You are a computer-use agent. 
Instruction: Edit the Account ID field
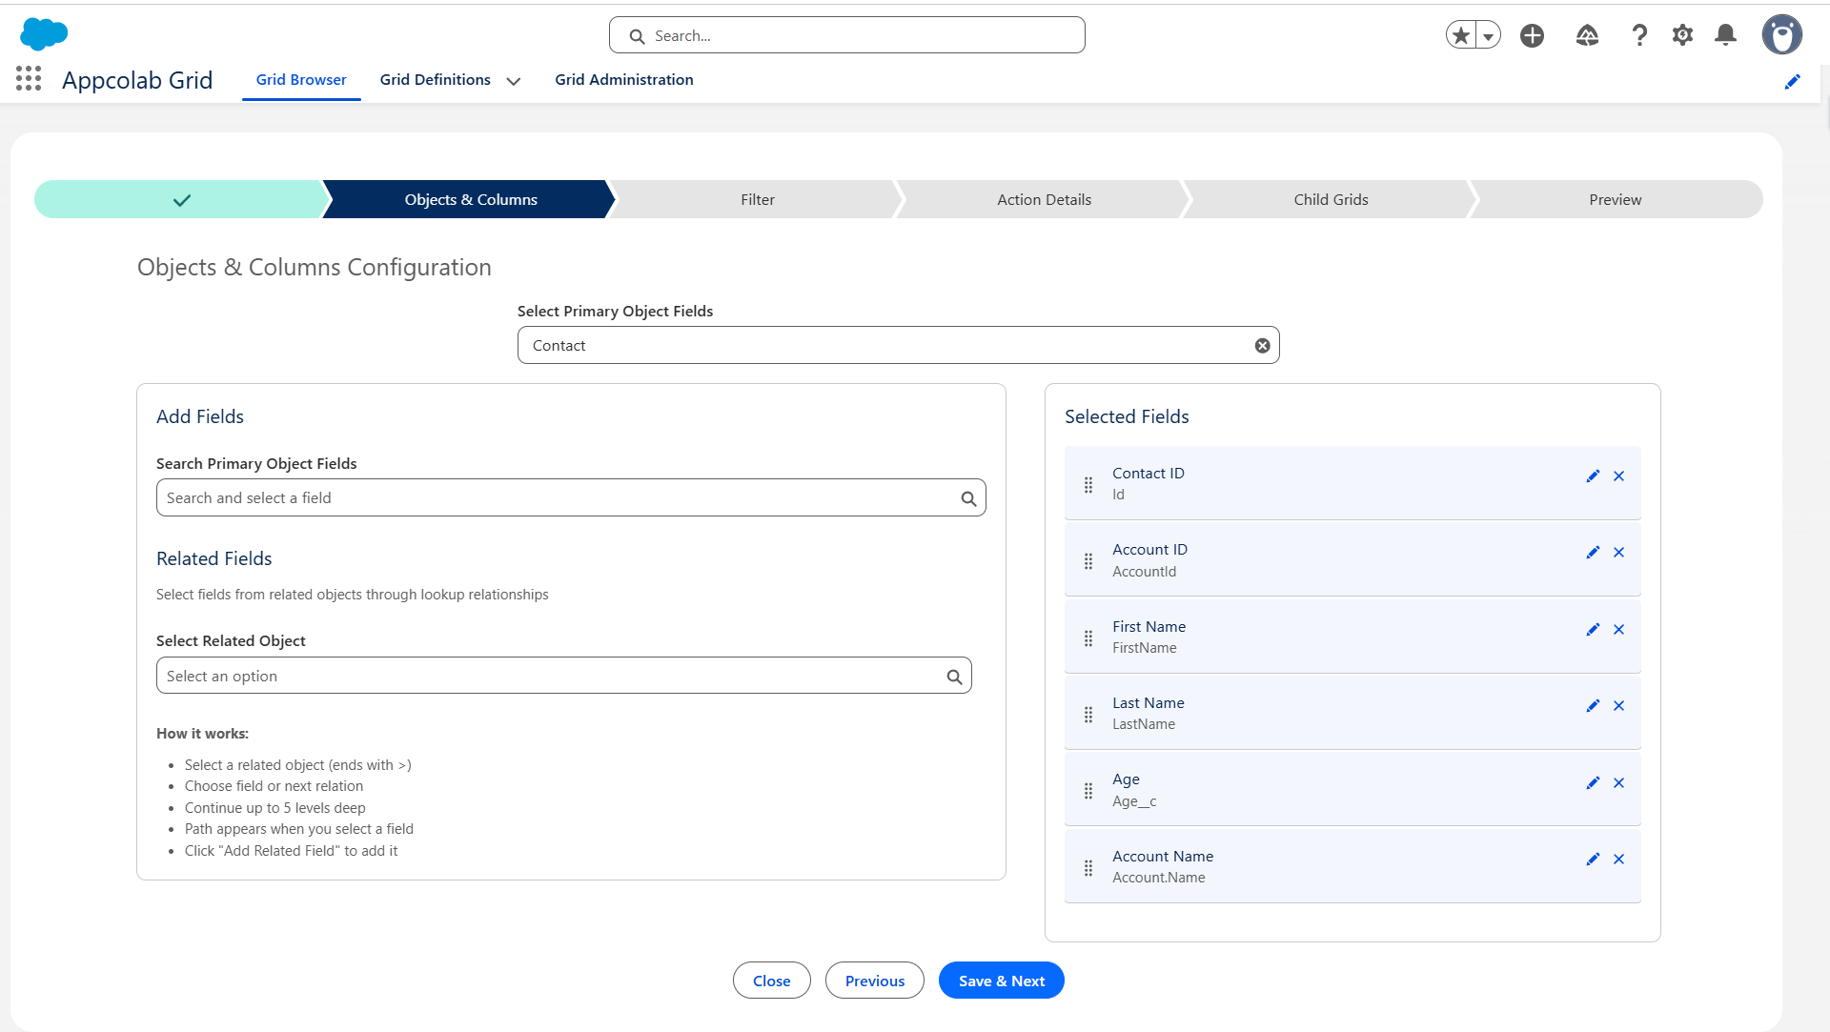[1593, 553]
